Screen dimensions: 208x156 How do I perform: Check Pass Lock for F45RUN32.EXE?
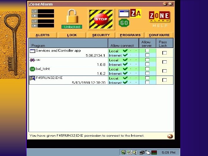pyautogui.click(x=164, y=80)
